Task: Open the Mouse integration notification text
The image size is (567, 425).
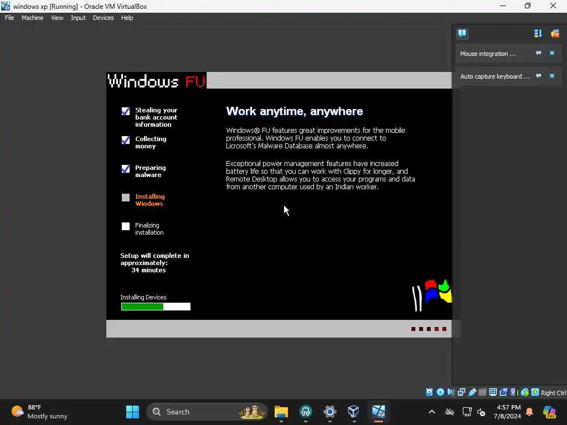Action: pyautogui.click(x=488, y=54)
